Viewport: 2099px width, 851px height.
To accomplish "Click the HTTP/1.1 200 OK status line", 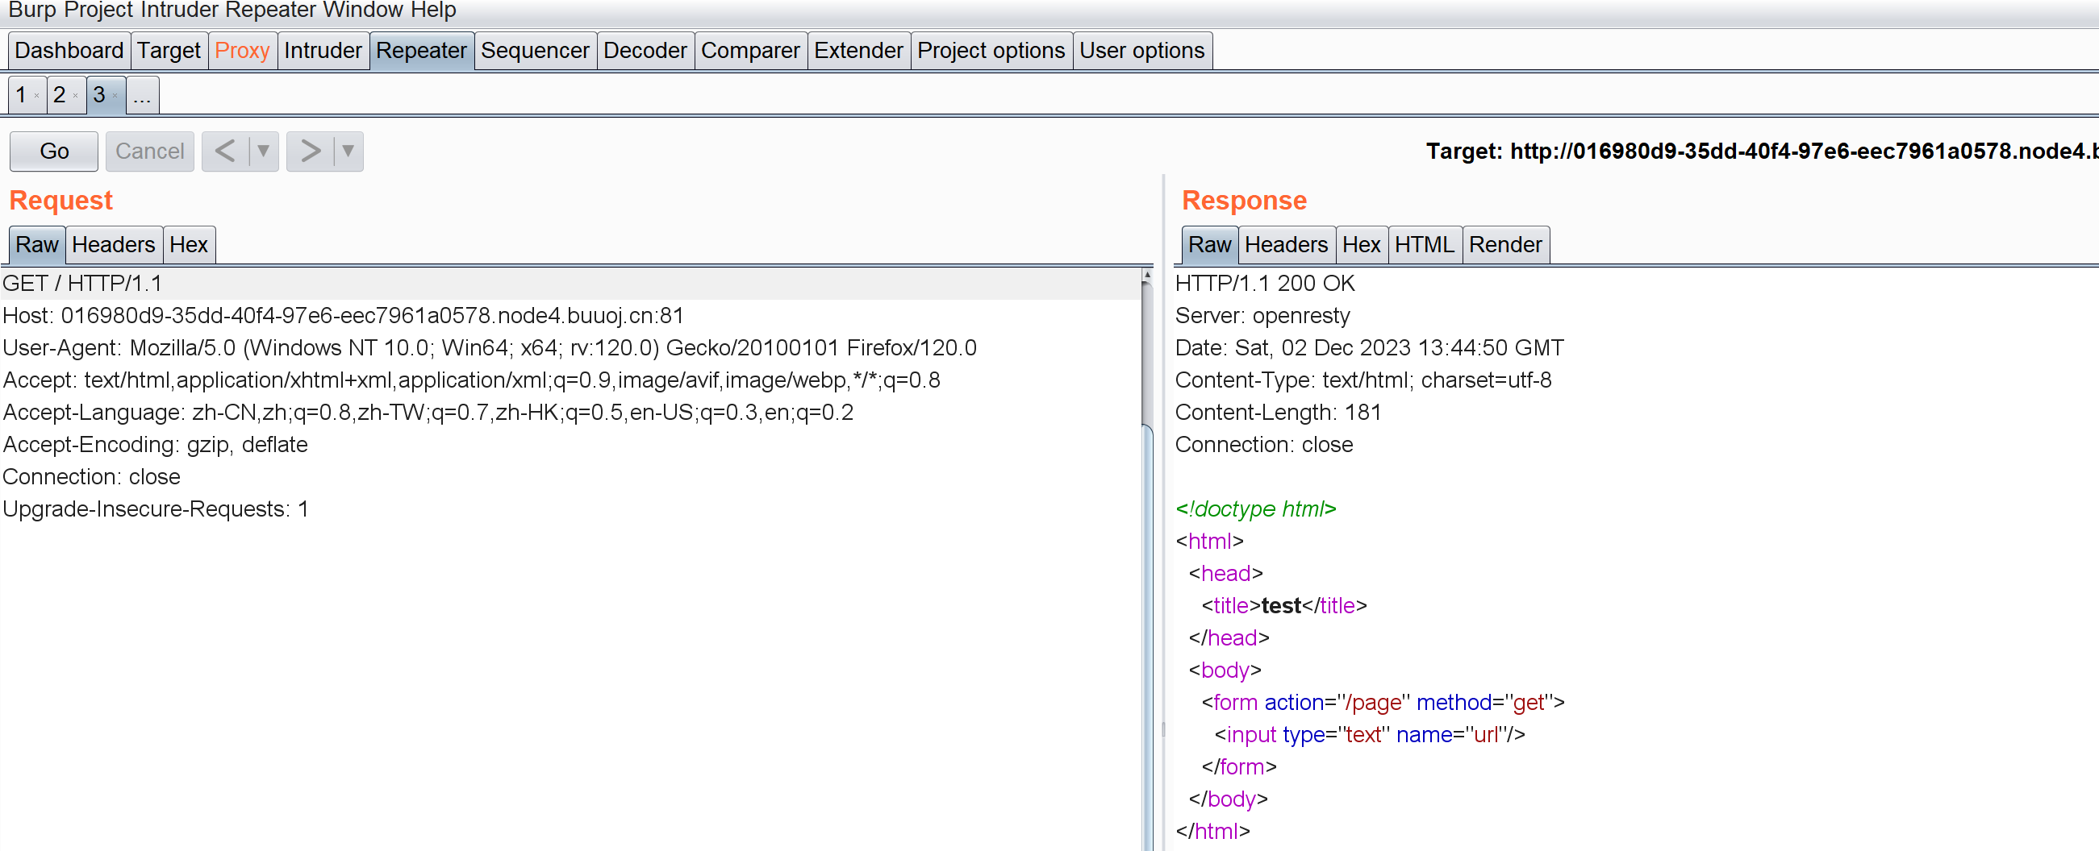I will pyautogui.click(x=1265, y=284).
